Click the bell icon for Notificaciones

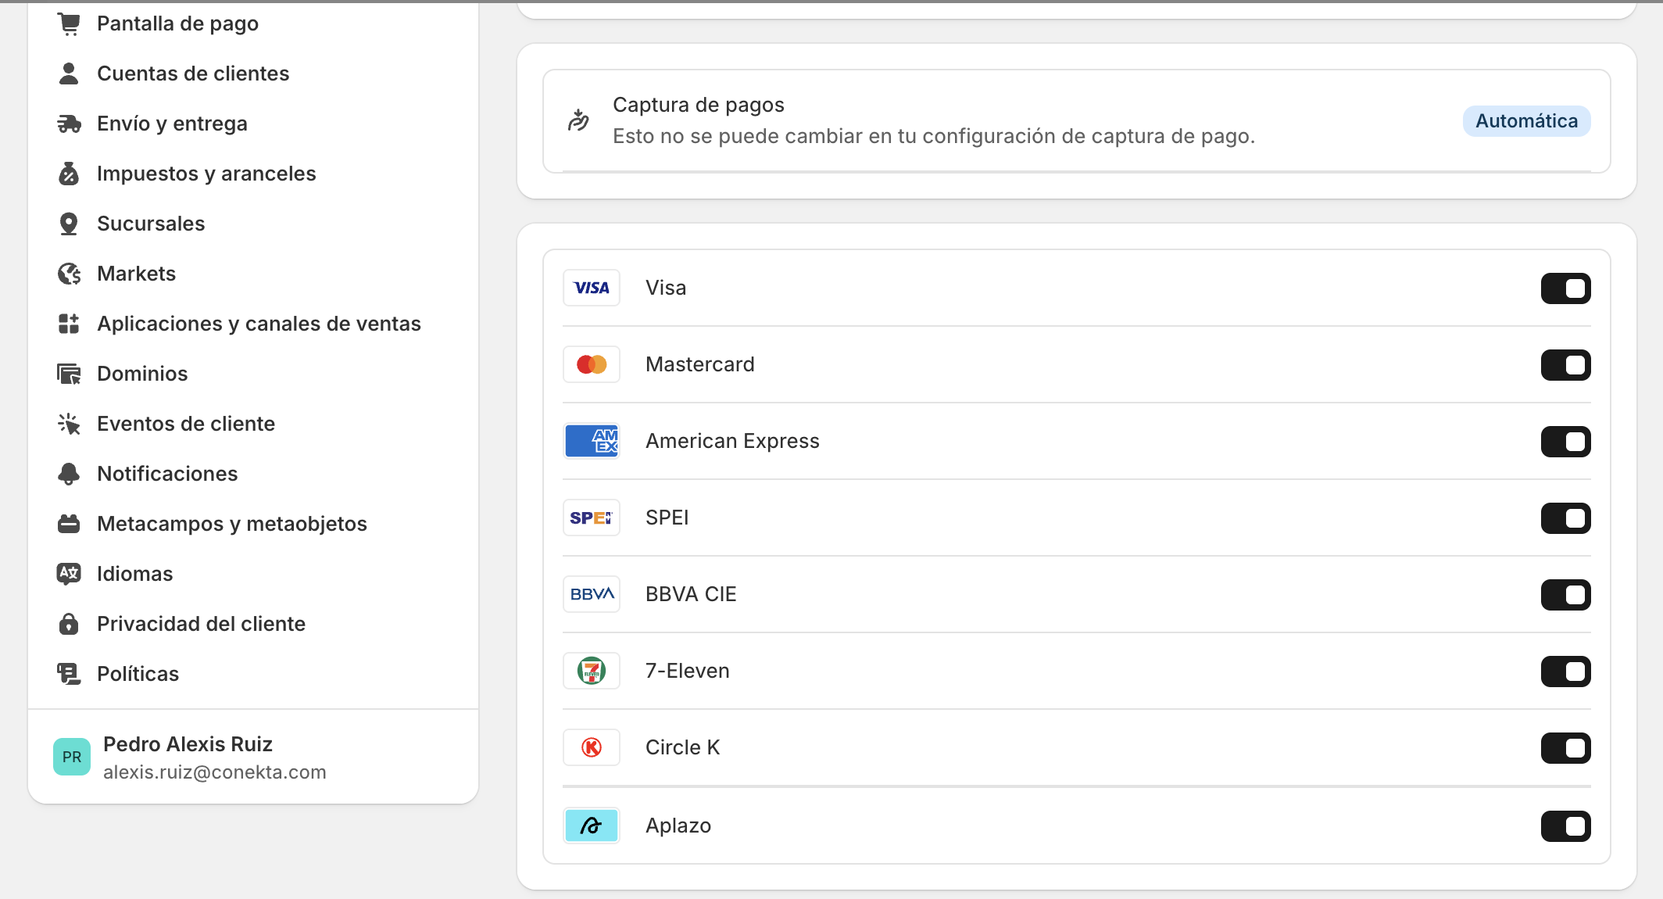point(69,474)
